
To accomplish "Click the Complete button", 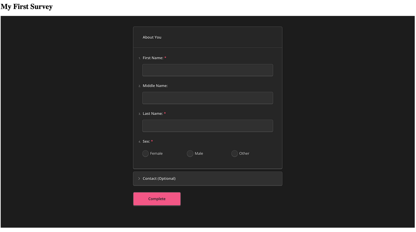I will click(x=157, y=199).
